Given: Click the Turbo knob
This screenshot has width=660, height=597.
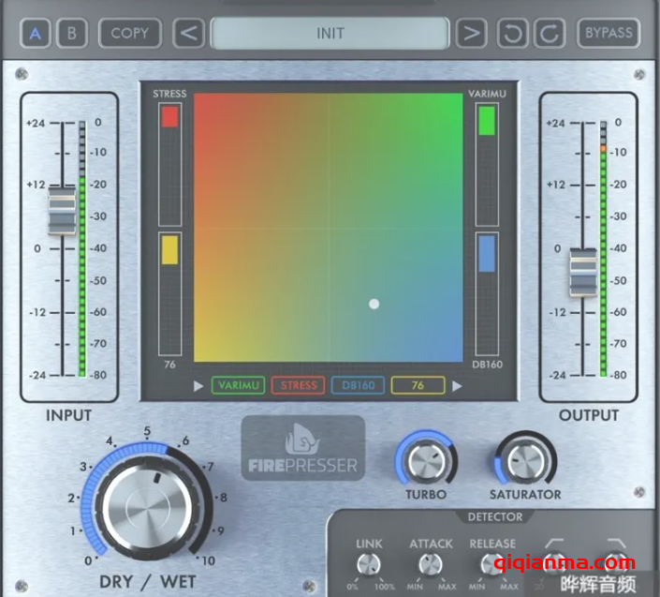Looking at the screenshot, I should (x=425, y=459).
